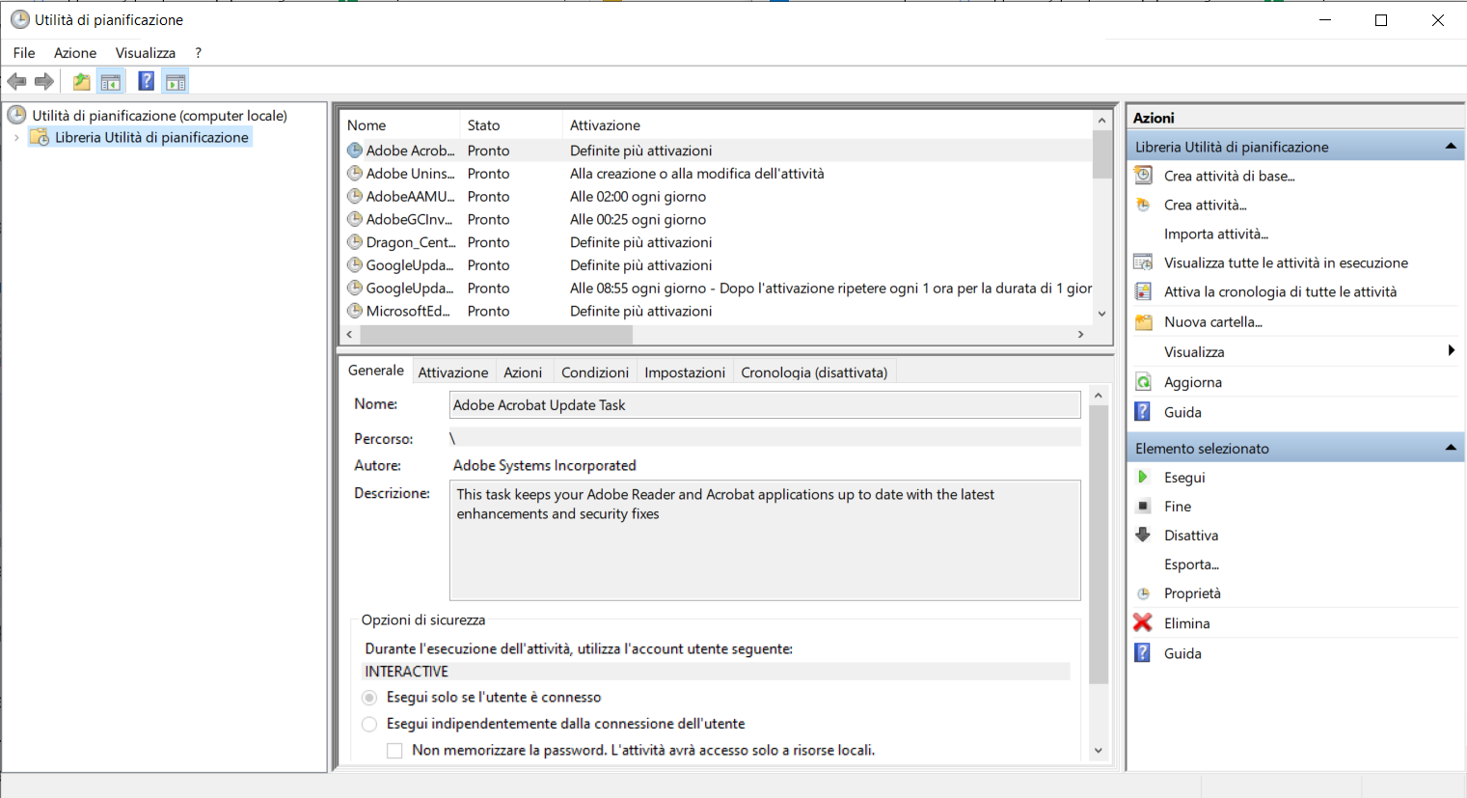1467x798 pixels.
Task: Open the Visualizza submenu arrow in Azioni
Action: (x=1452, y=350)
